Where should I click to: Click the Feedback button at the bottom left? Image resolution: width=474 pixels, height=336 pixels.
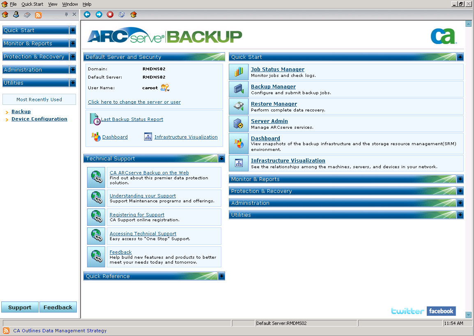[58, 307]
